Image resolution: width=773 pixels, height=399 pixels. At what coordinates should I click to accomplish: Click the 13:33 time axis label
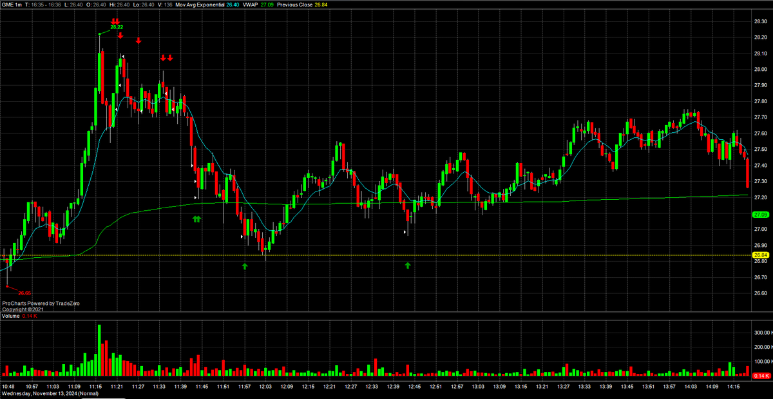(584, 386)
